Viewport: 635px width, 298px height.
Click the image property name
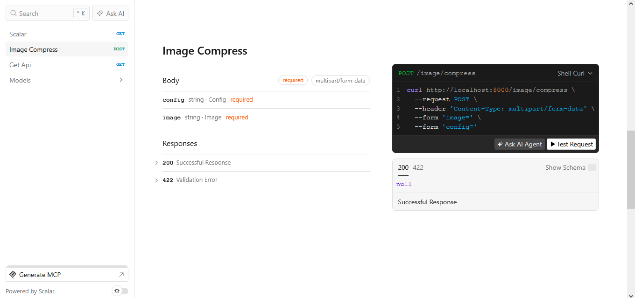click(171, 118)
